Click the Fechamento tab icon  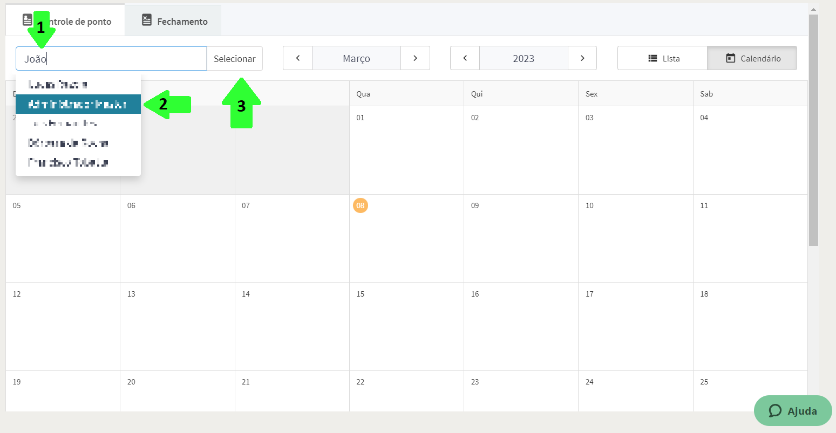point(147,20)
